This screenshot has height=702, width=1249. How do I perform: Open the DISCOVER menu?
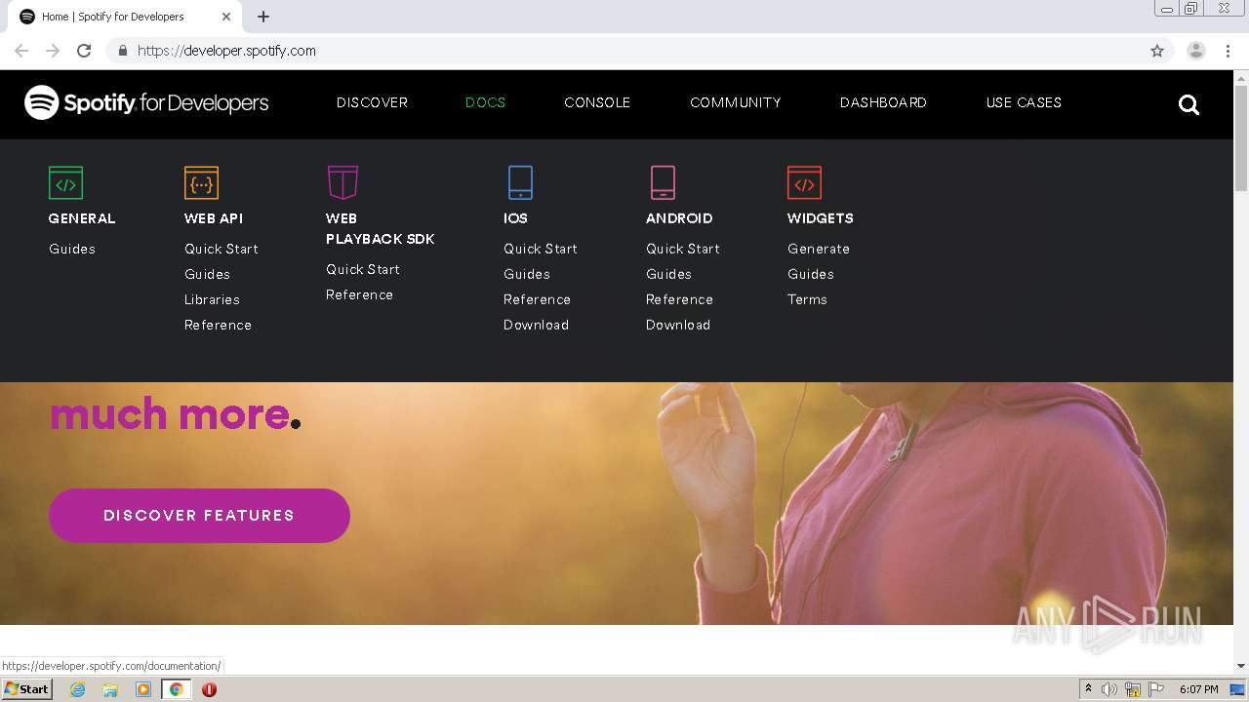[372, 102]
